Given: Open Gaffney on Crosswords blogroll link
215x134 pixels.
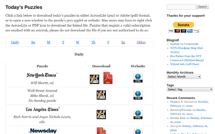Looking at the screenshot, I should 184,44.
